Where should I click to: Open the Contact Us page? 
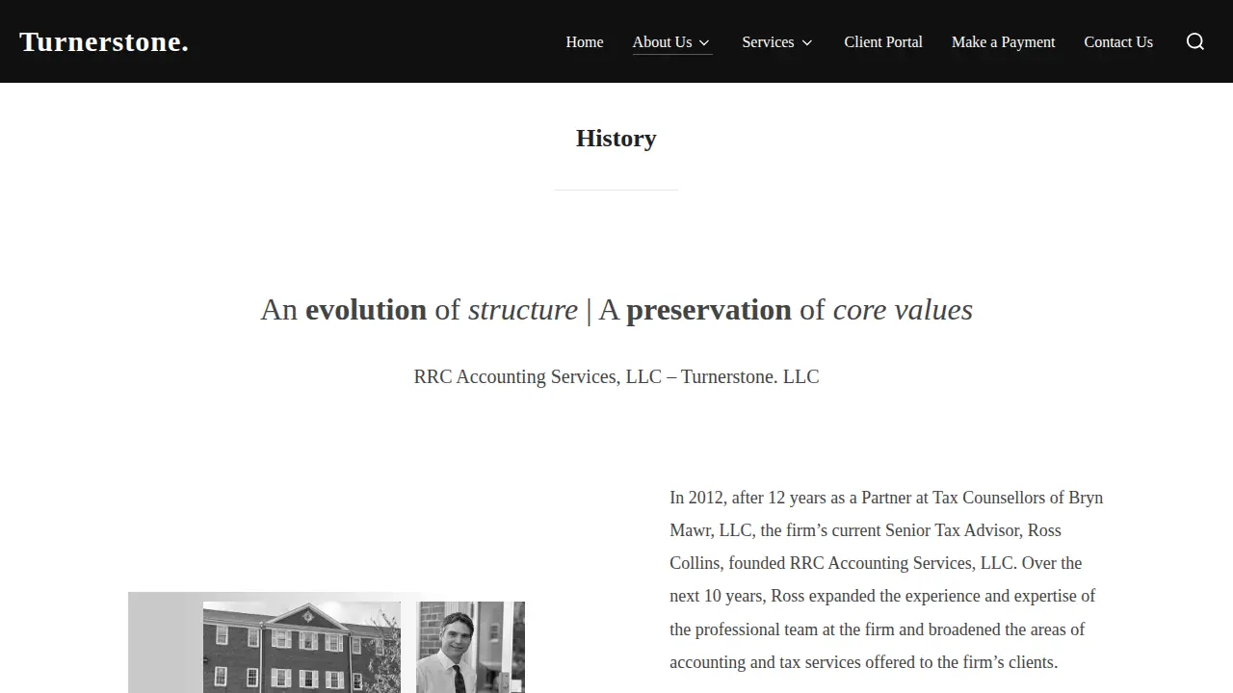point(1118,41)
